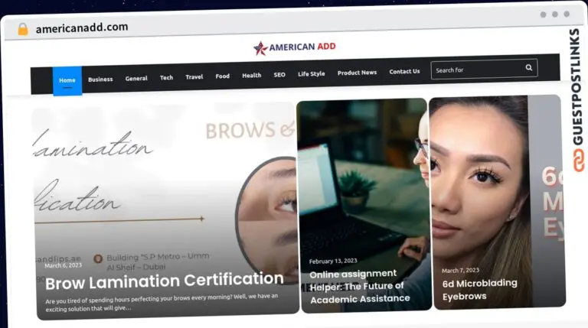Select Product News in navigation
The height and width of the screenshot is (328, 588).
(357, 73)
